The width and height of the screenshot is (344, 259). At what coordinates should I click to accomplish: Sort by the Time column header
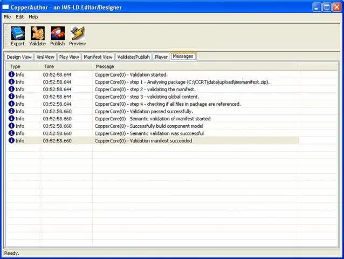click(66, 66)
